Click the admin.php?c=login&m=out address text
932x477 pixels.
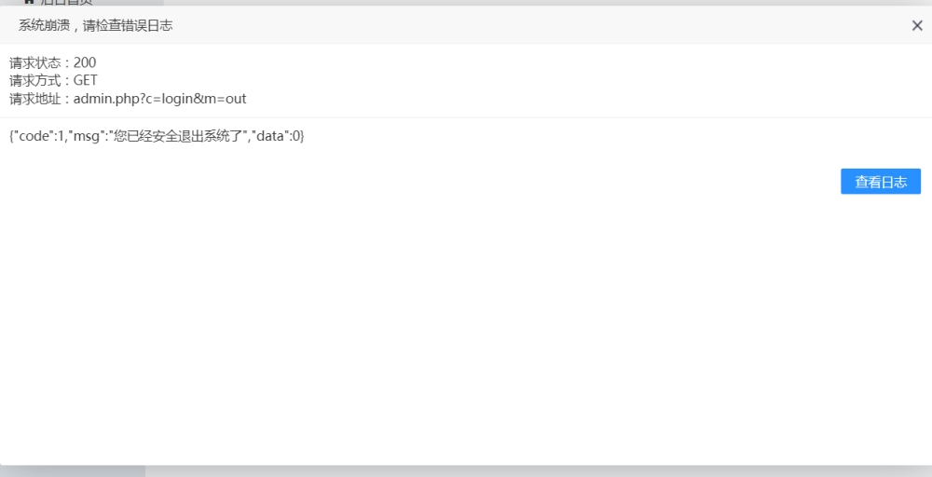click(159, 98)
